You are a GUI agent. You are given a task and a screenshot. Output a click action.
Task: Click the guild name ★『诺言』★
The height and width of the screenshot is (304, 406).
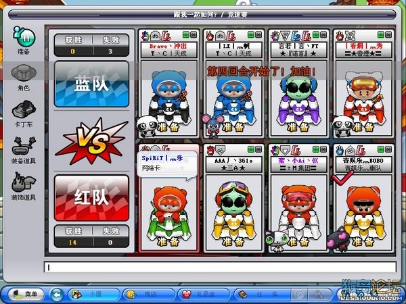click(x=298, y=54)
